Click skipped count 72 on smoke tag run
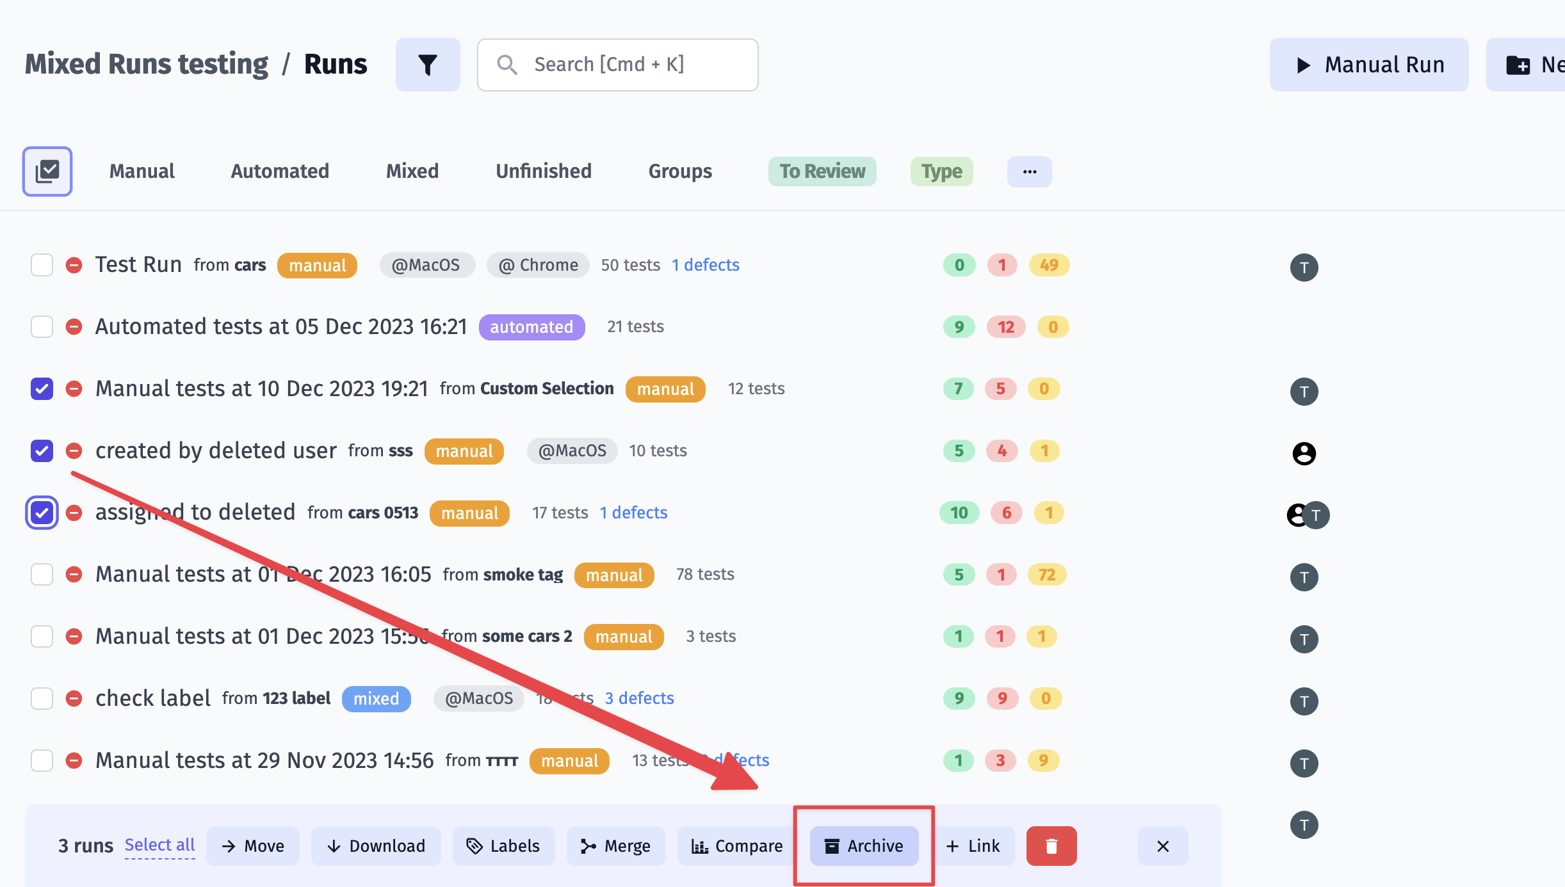 click(x=1047, y=575)
